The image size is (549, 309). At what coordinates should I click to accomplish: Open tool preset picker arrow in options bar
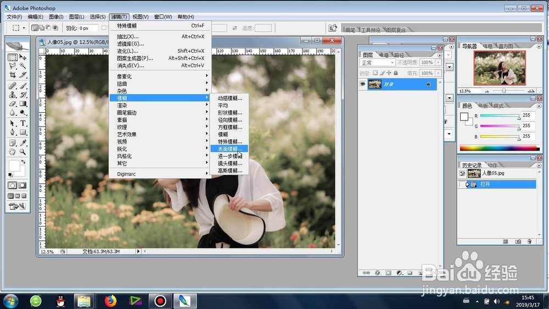point(24,27)
